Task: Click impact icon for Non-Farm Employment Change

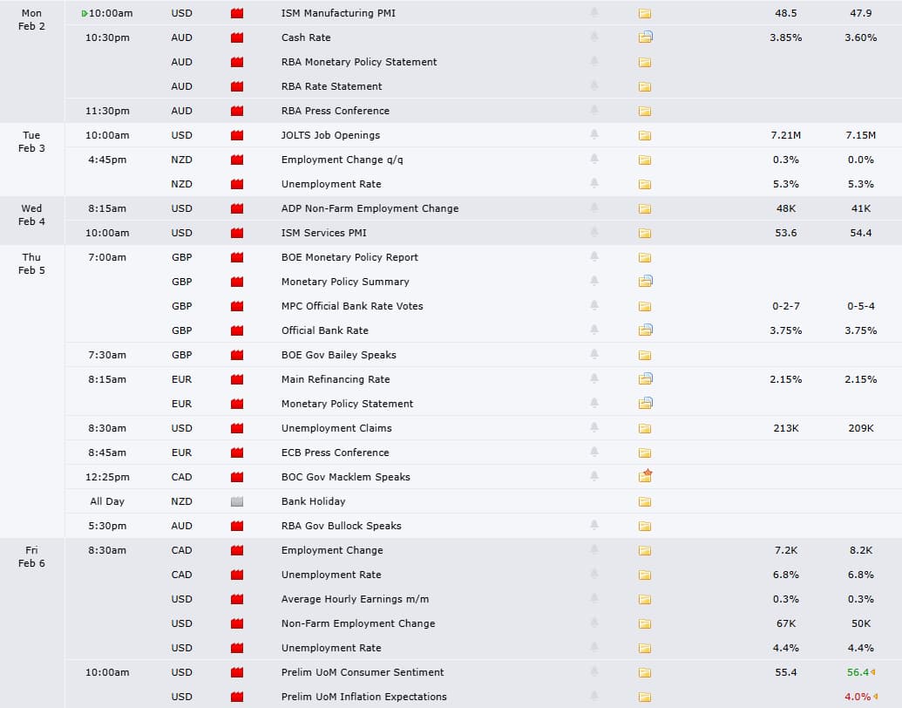Action: [x=237, y=623]
